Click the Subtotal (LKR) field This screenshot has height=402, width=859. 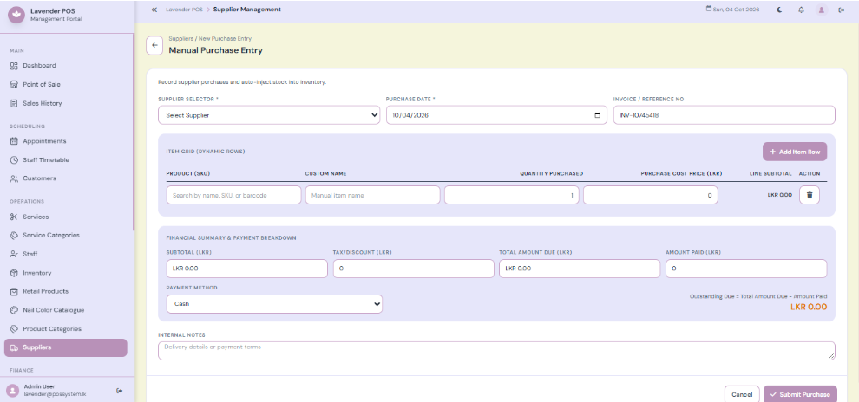pyautogui.click(x=247, y=269)
